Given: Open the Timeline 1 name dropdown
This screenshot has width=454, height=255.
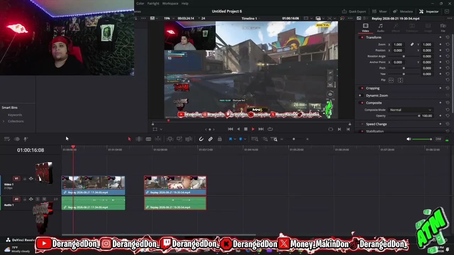Looking at the screenshot, I should [x=251, y=18].
